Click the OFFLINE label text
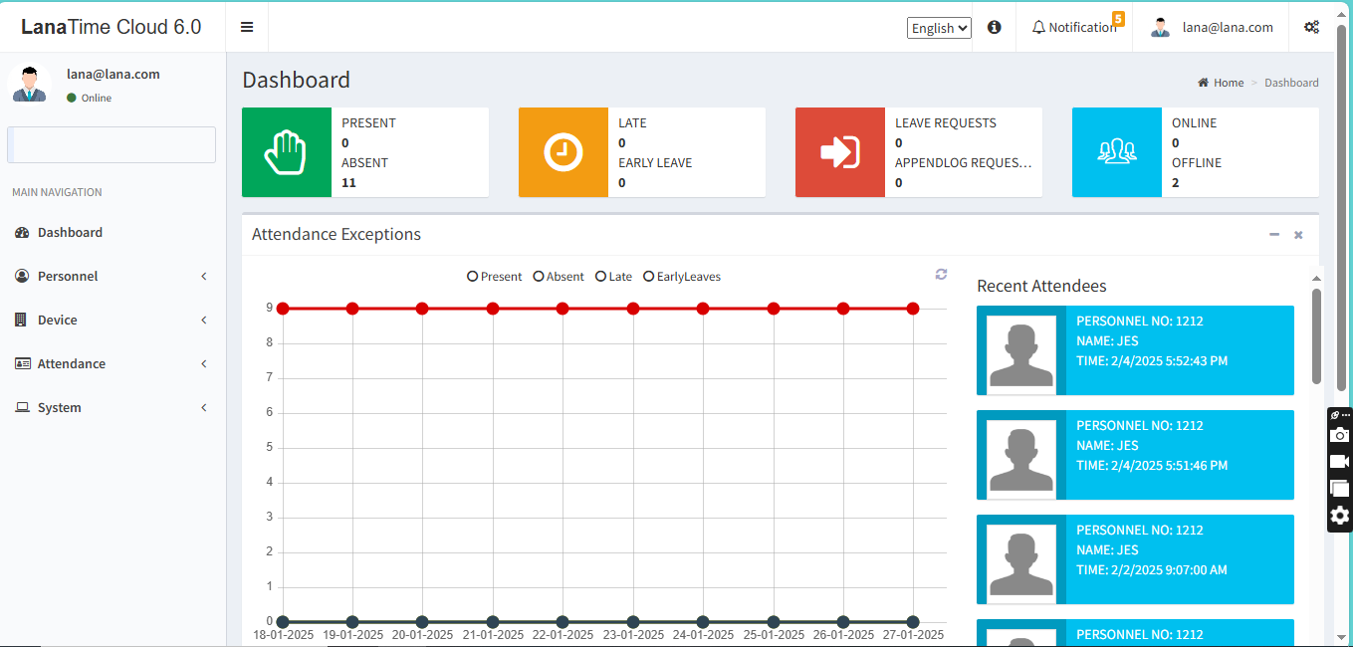The height and width of the screenshot is (647, 1353). pos(1197,163)
